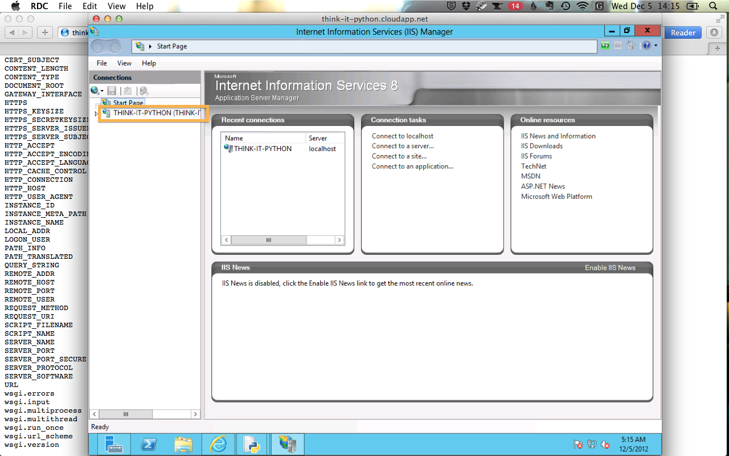
Task: Open the Create Connection dropdown arrow
Action: (x=102, y=91)
